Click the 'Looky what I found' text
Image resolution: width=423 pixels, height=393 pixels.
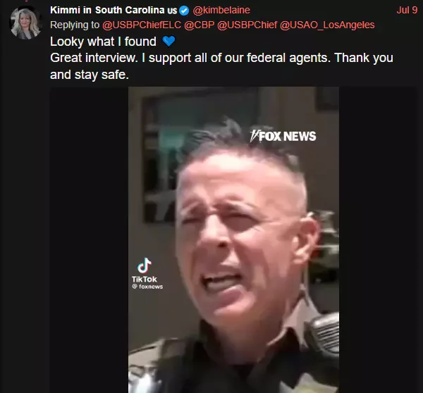(103, 42)
